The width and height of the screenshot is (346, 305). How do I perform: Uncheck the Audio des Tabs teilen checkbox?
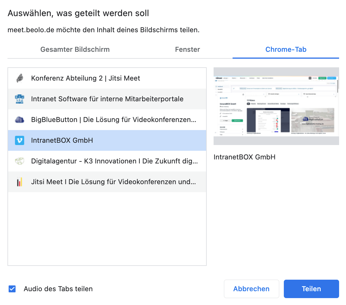12,289
